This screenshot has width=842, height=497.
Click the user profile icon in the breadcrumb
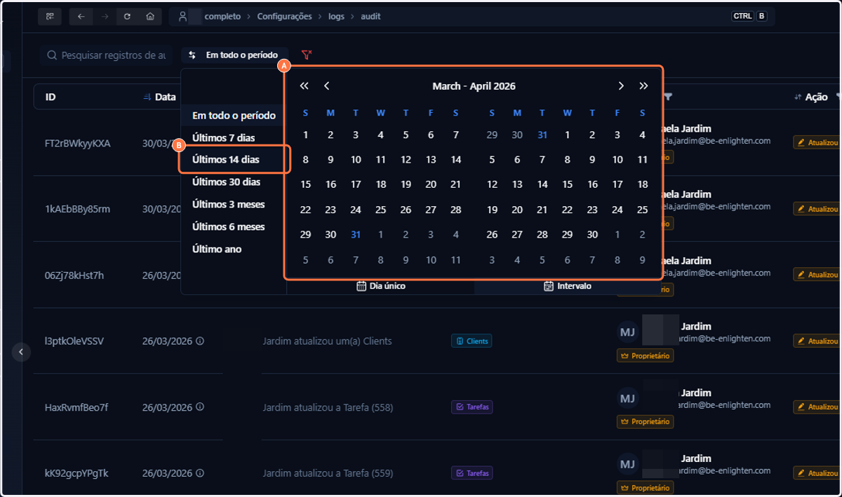[183, 16]
